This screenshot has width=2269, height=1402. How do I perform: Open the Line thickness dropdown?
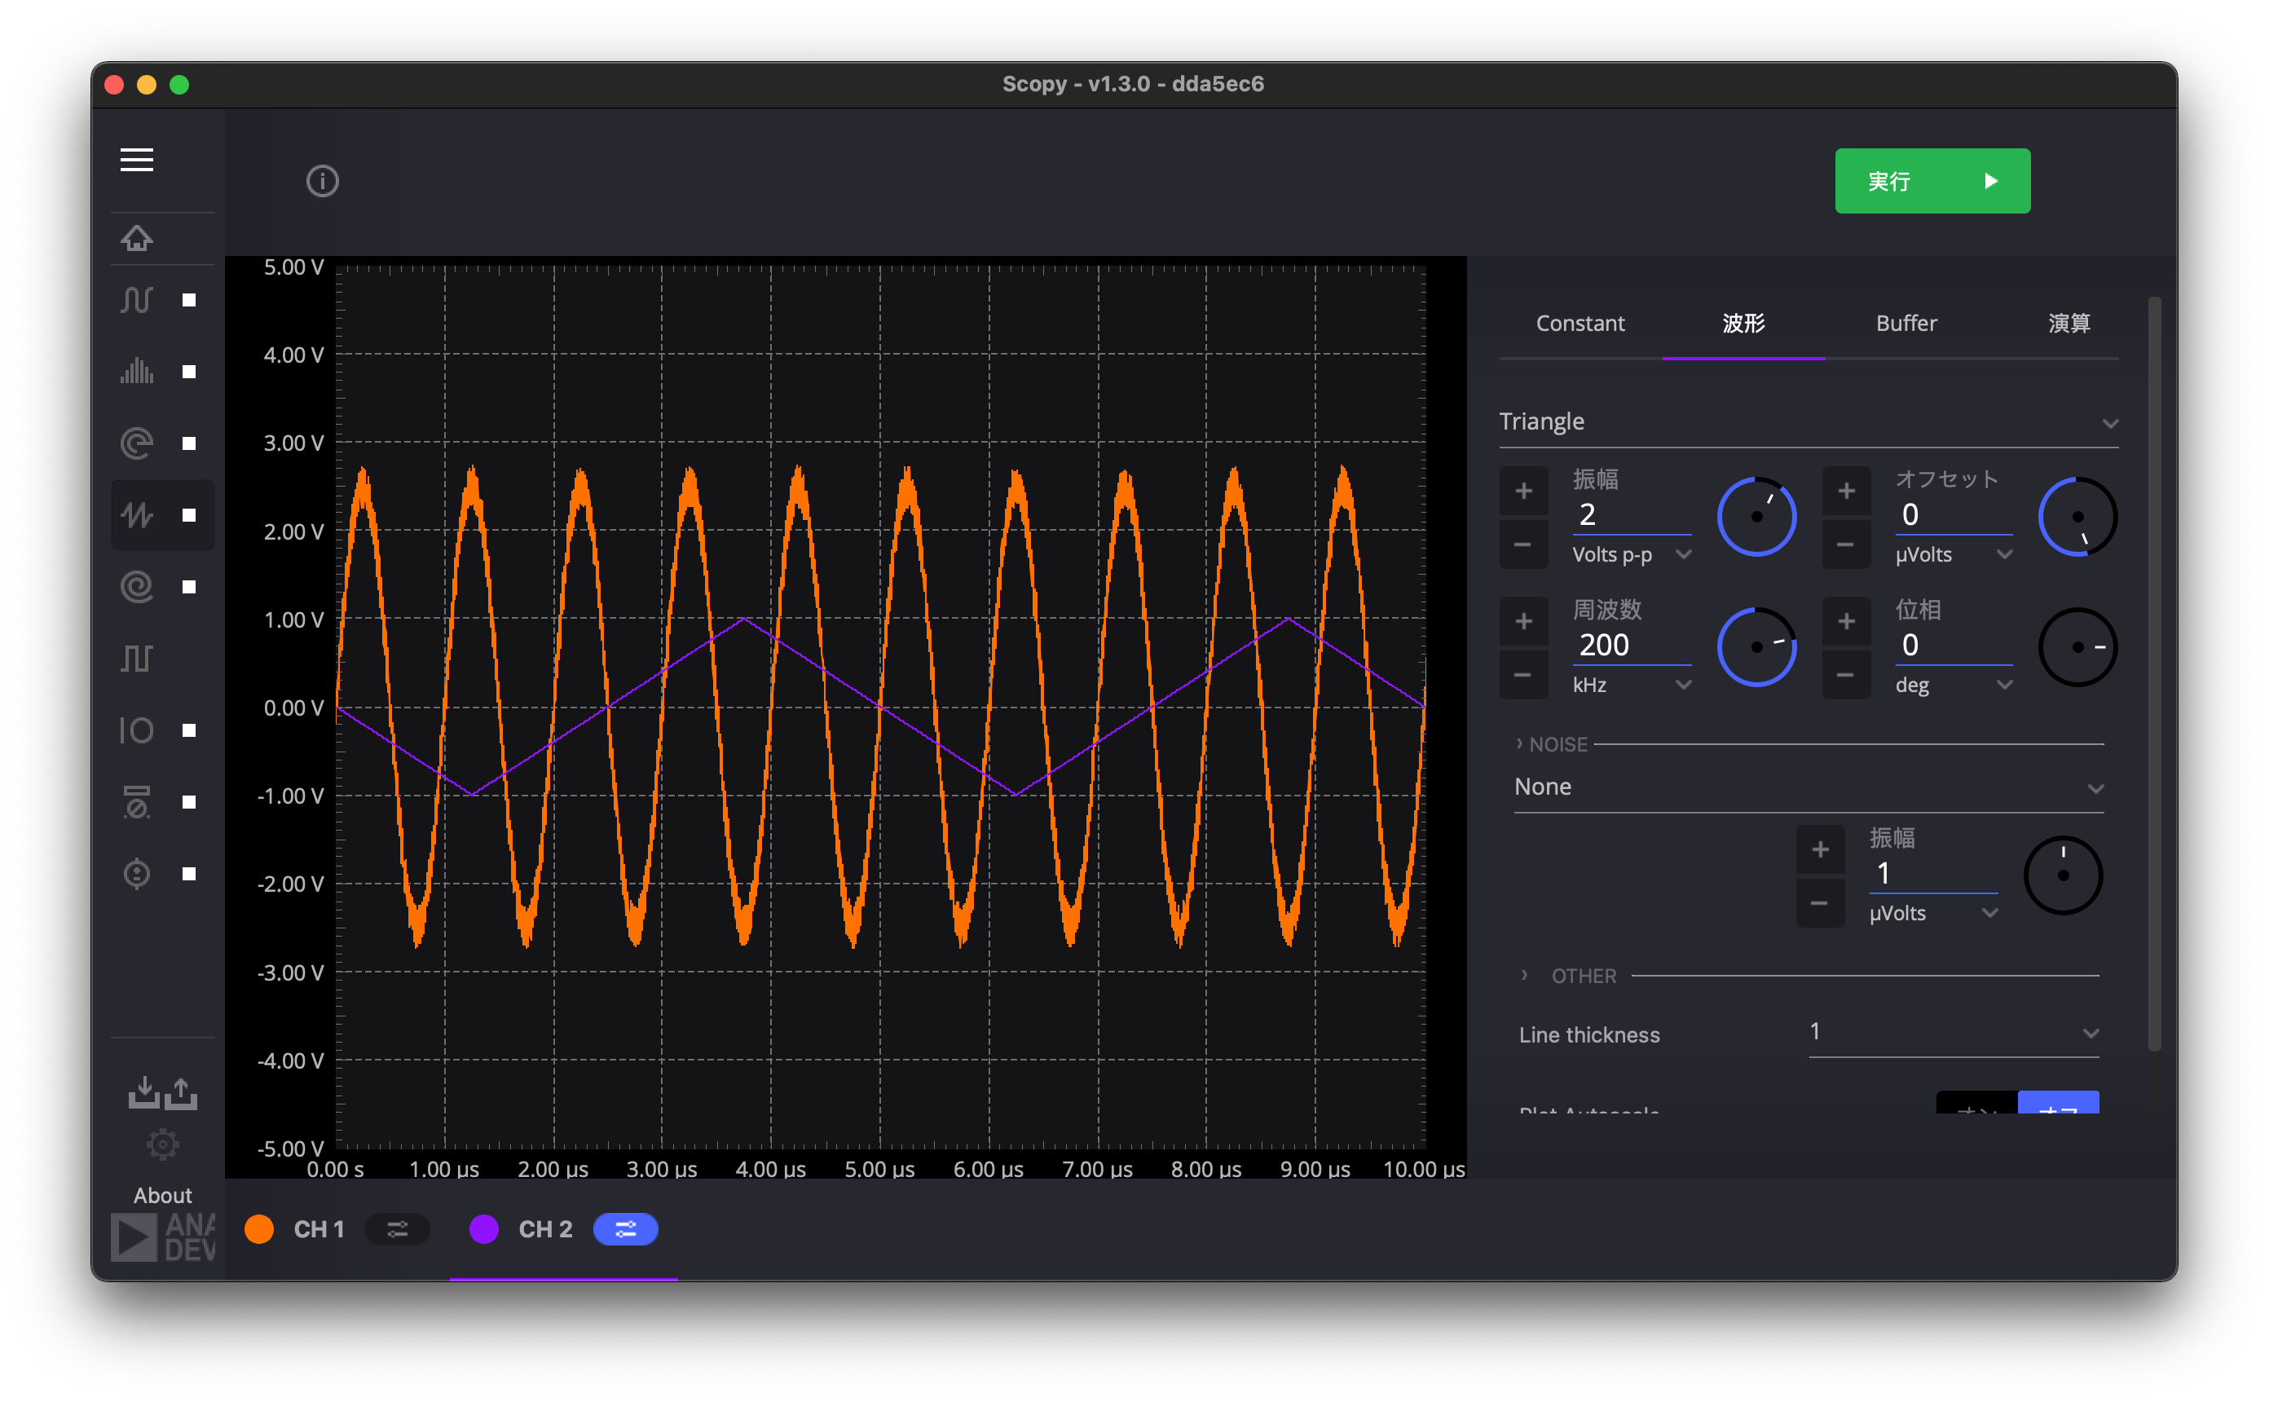[x=1954, y=1033]
